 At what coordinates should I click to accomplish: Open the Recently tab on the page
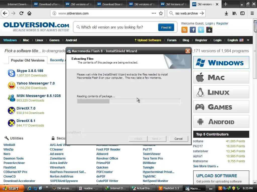(57, 60)
